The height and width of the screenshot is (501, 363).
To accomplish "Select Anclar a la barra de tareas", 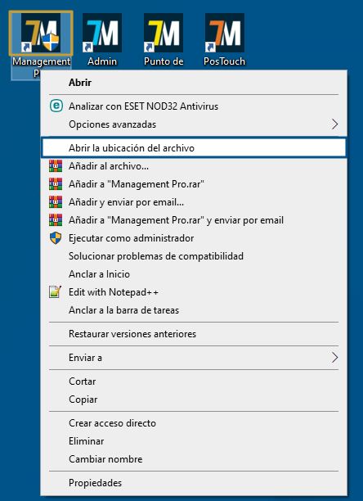I will click(194, 310).
